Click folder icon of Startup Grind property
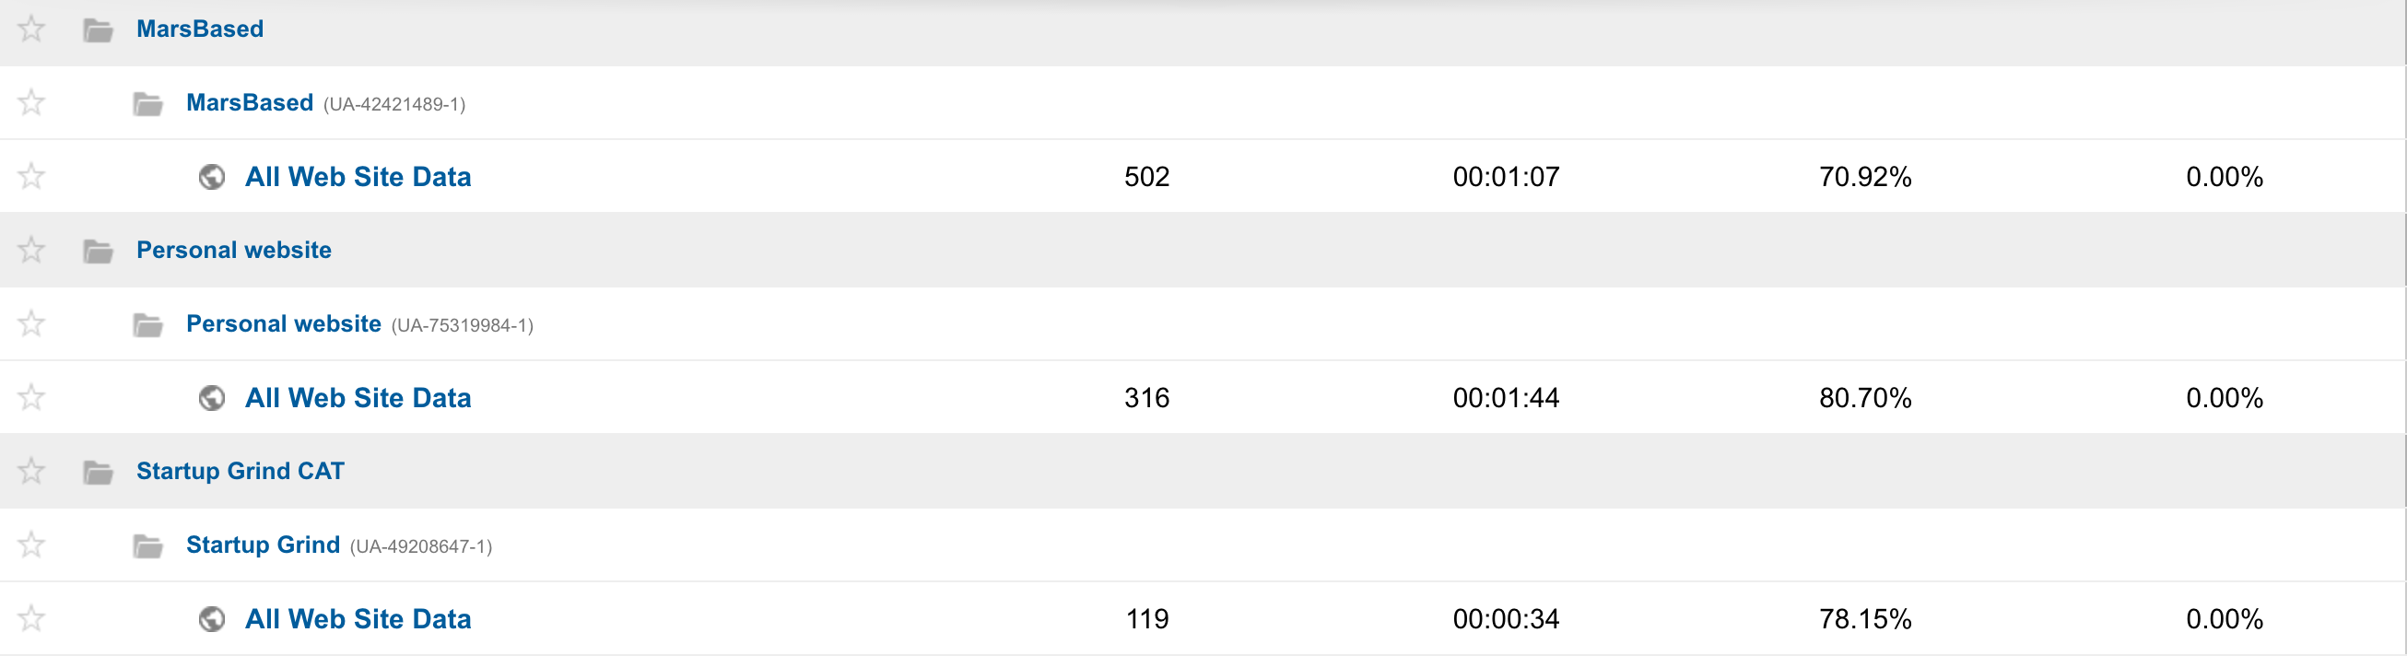The image size is (2407, 656). click(x=147, y=545)
